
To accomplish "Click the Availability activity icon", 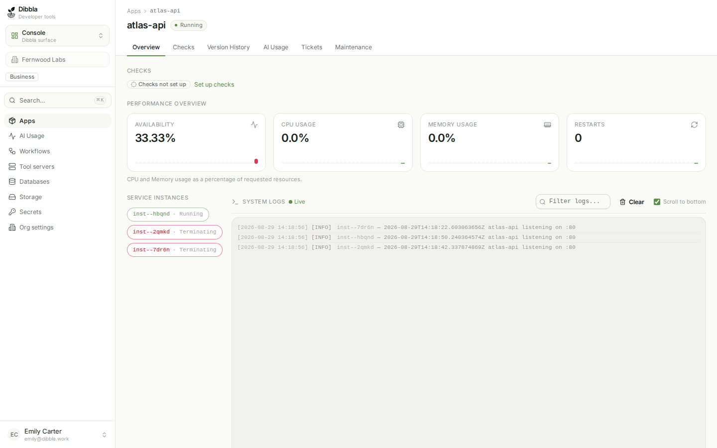I will [x=254, y=125].
